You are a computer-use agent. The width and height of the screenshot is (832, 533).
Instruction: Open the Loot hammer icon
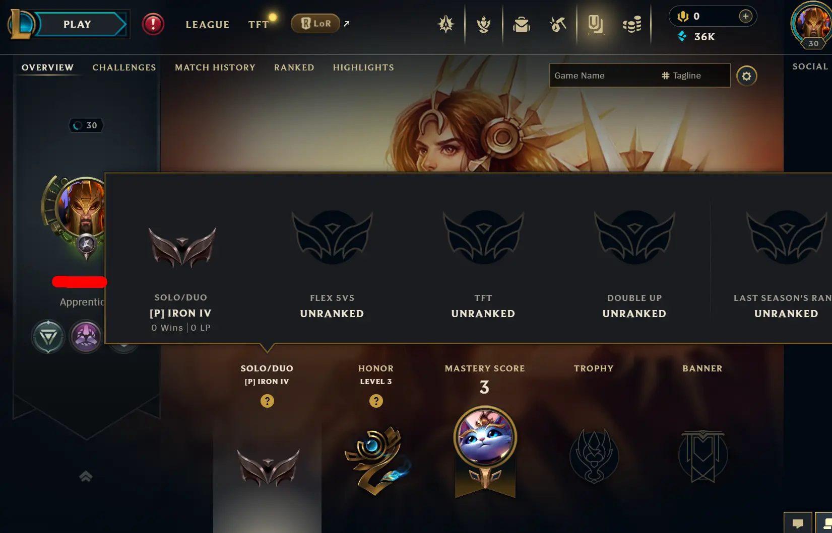pos(558,24)
